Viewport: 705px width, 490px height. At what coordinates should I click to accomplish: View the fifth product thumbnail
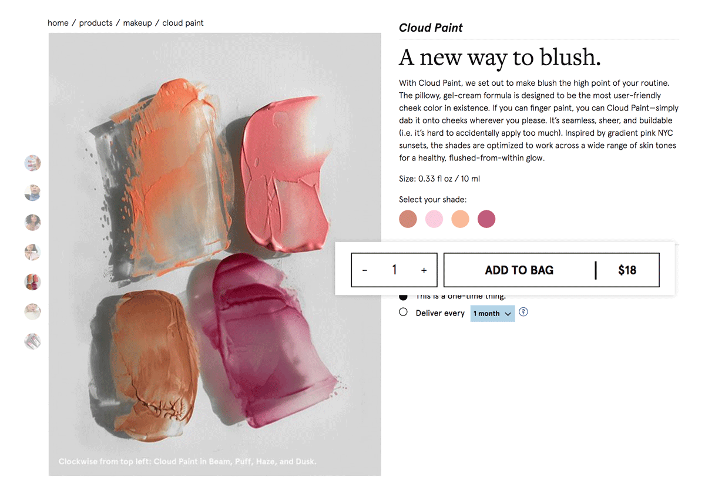coord(32,282)
